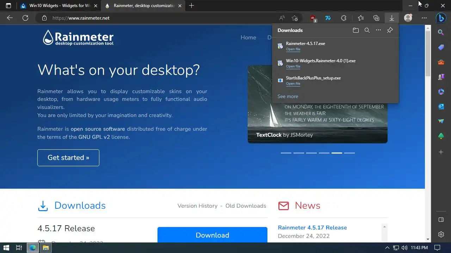Screen dimensions: 451x253
Task: Click the Rainmeter logo
Action: (78, 38)
